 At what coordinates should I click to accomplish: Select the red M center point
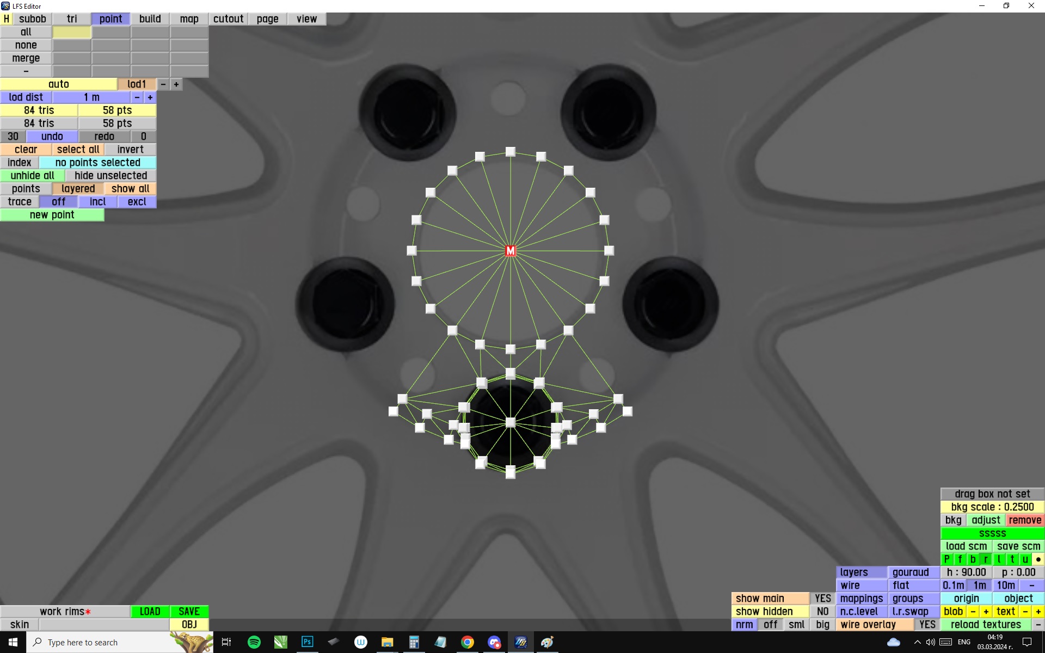(x=510, y=251)
